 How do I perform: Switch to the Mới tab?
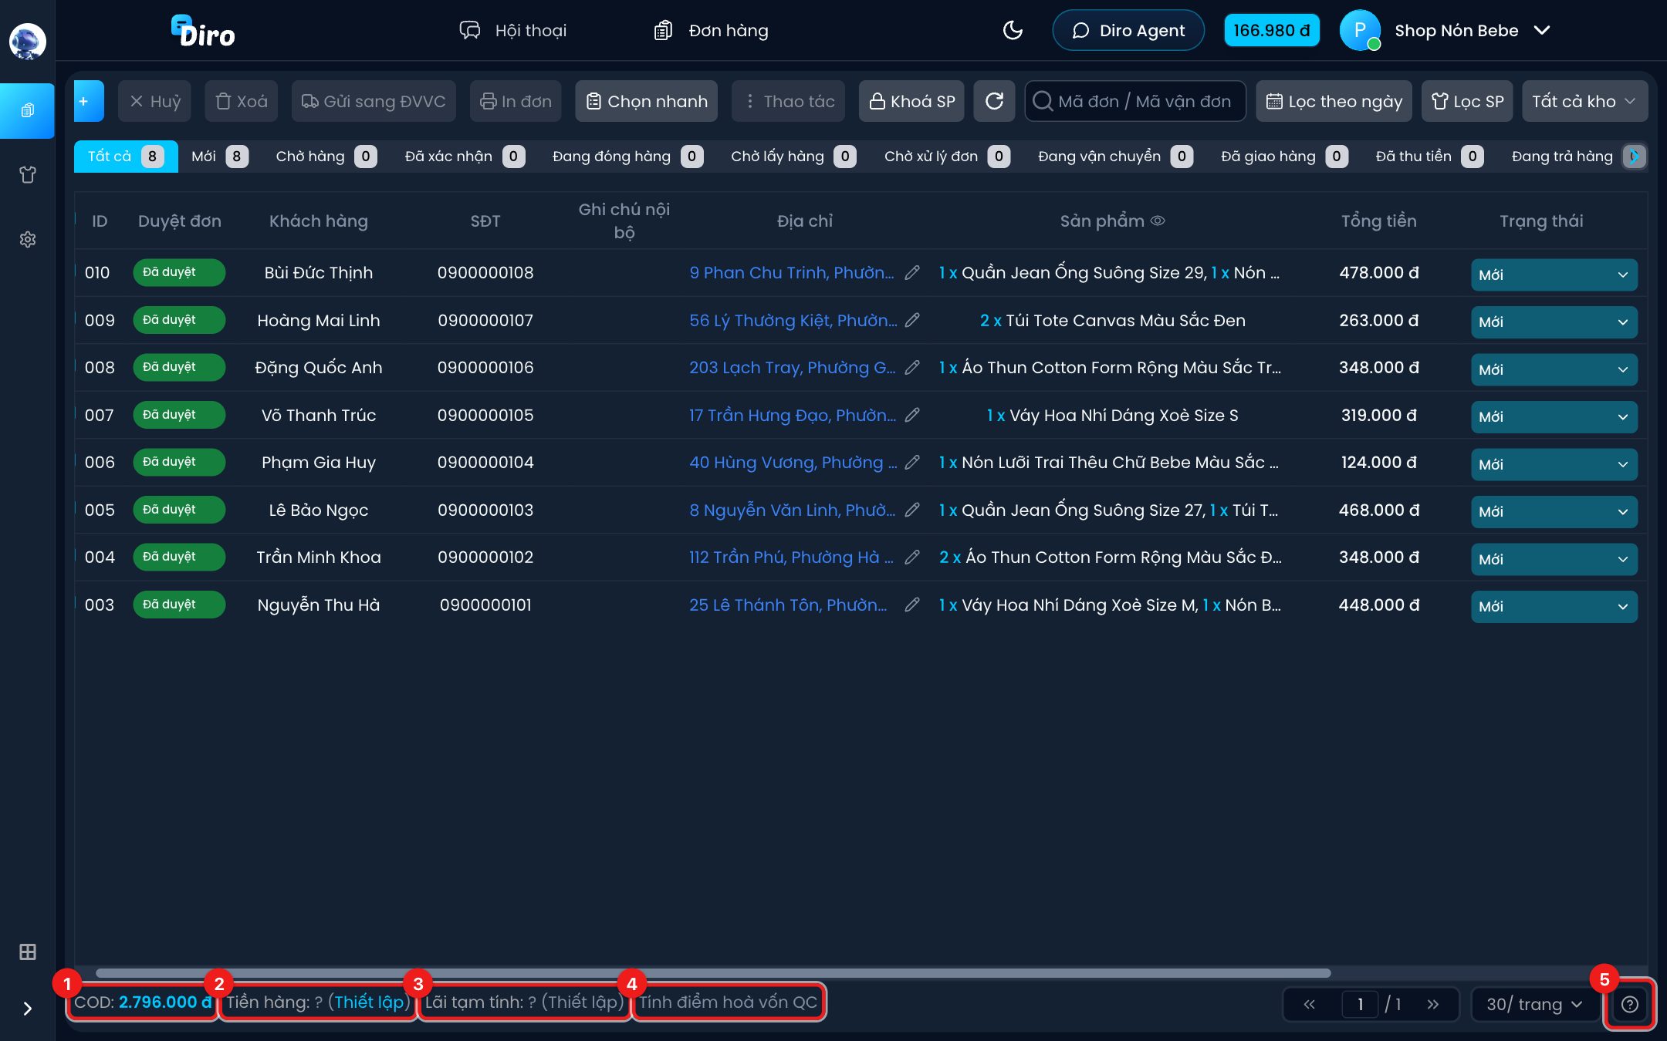click(219, 157)
